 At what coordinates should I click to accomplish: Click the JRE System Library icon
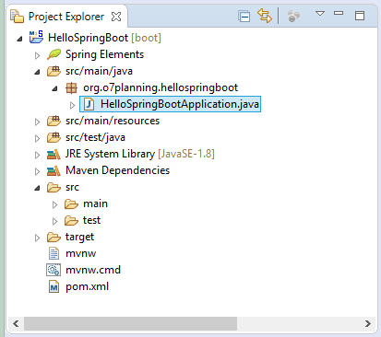tap(54, 154)
